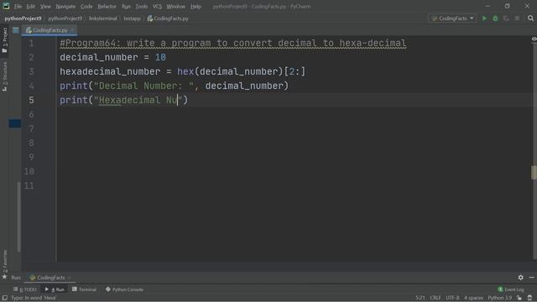Run the CodingFacts configuration with green play icon
537x302 pixels.
coord(484,18)
